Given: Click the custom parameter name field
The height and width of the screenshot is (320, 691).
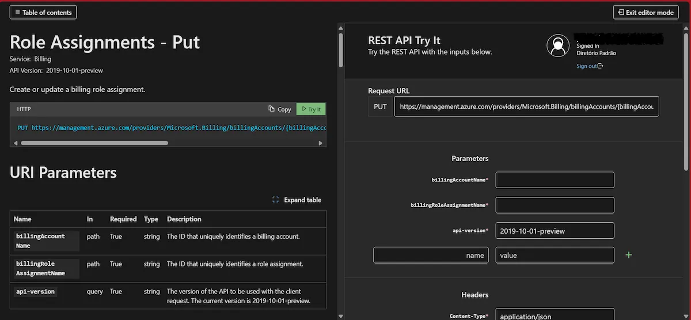Looking at the screenshot, I should [431, 255].
